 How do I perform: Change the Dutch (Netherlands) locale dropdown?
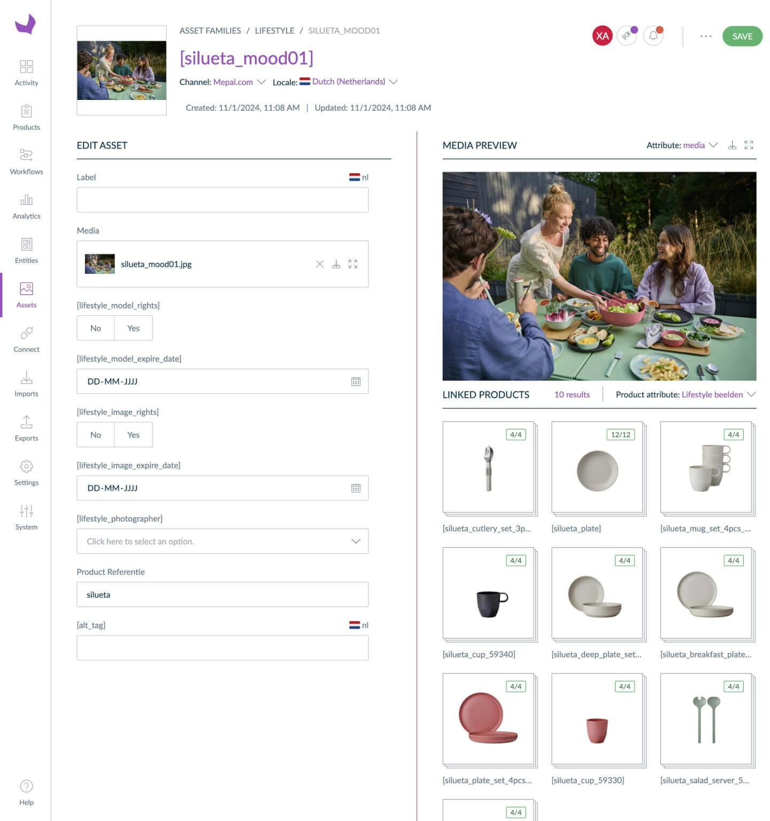point(354,82)
